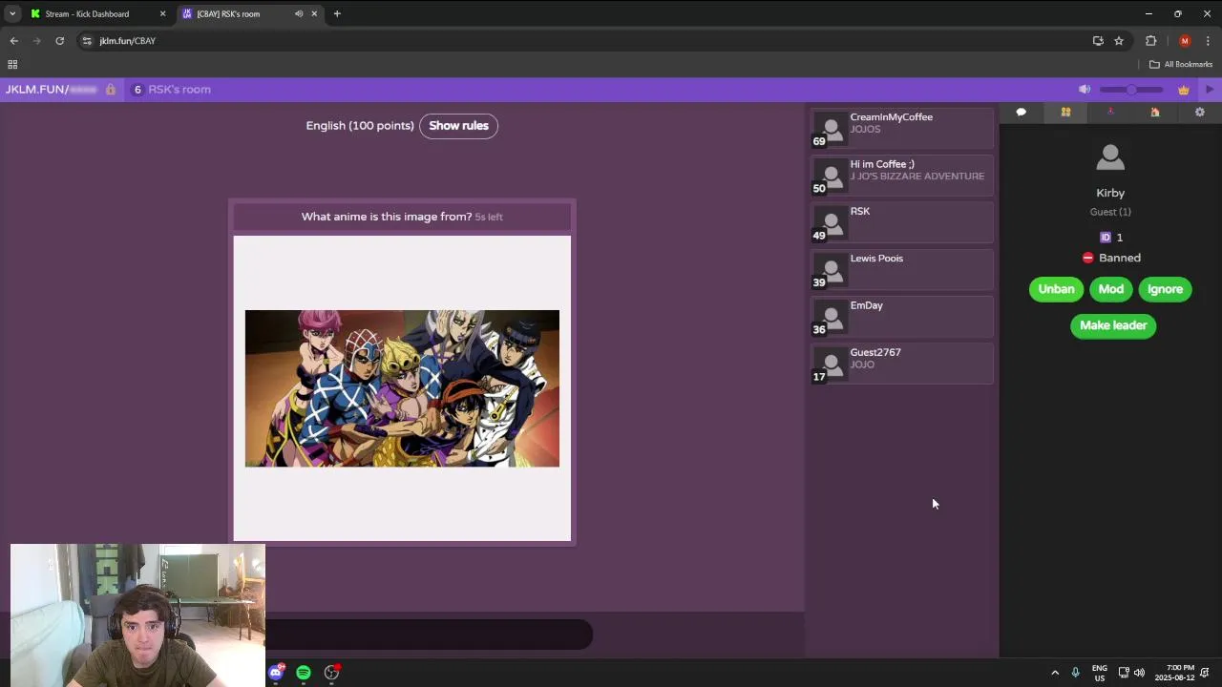1222x687 pixels.
Task: Open the apps grid in bookmarks bar
Action: tap(12, 65)
